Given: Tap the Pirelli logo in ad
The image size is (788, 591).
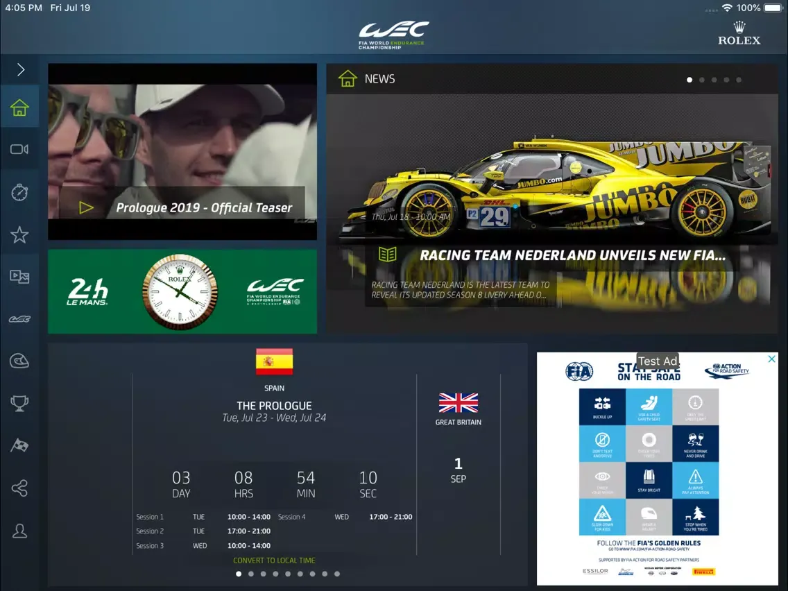Looking at the screenshot, I should [703, 572].
